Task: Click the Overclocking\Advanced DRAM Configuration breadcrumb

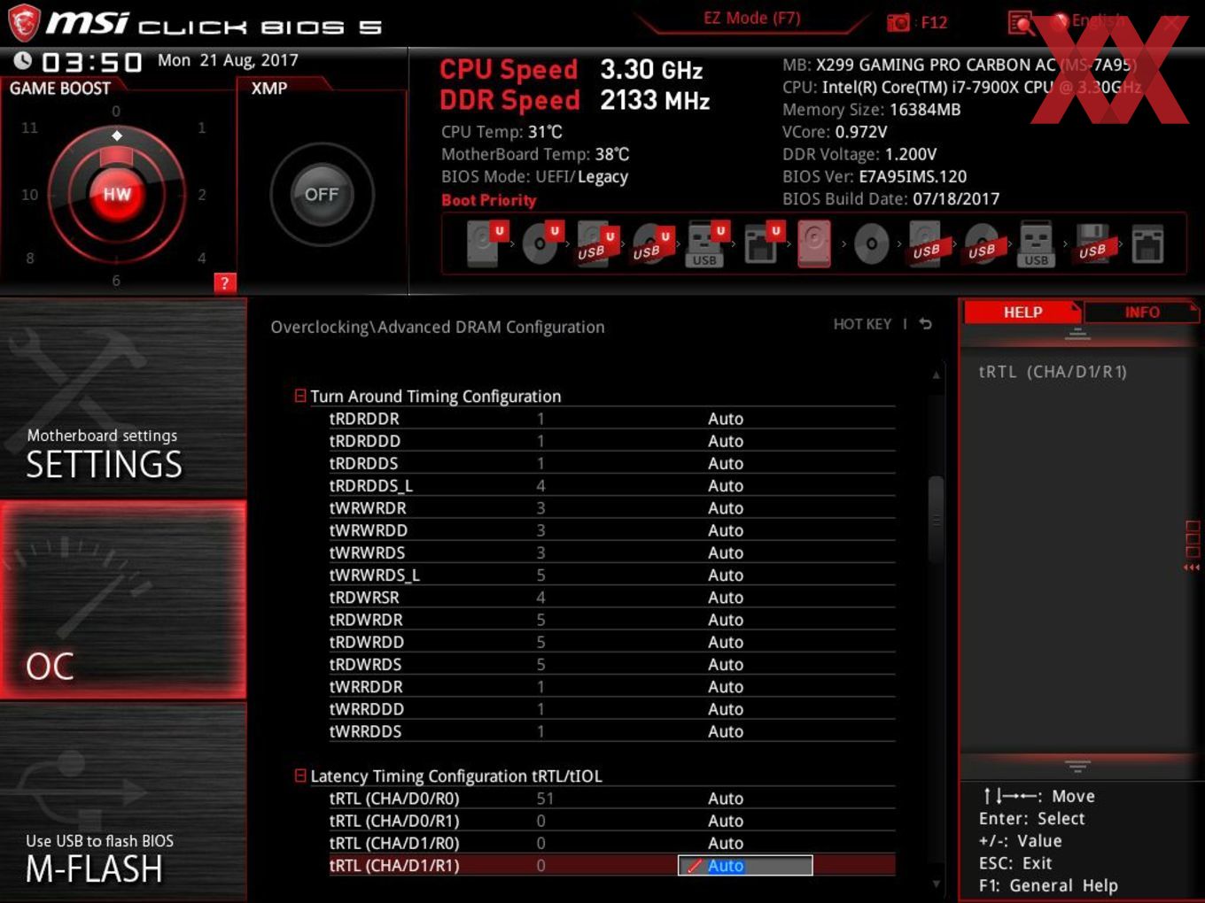Action: (x=438, y=327)
